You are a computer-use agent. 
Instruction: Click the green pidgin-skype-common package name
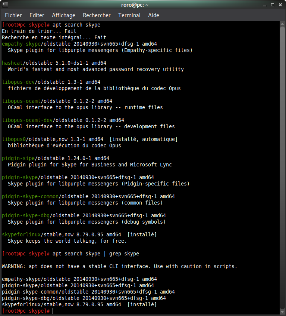coord(30,196)
